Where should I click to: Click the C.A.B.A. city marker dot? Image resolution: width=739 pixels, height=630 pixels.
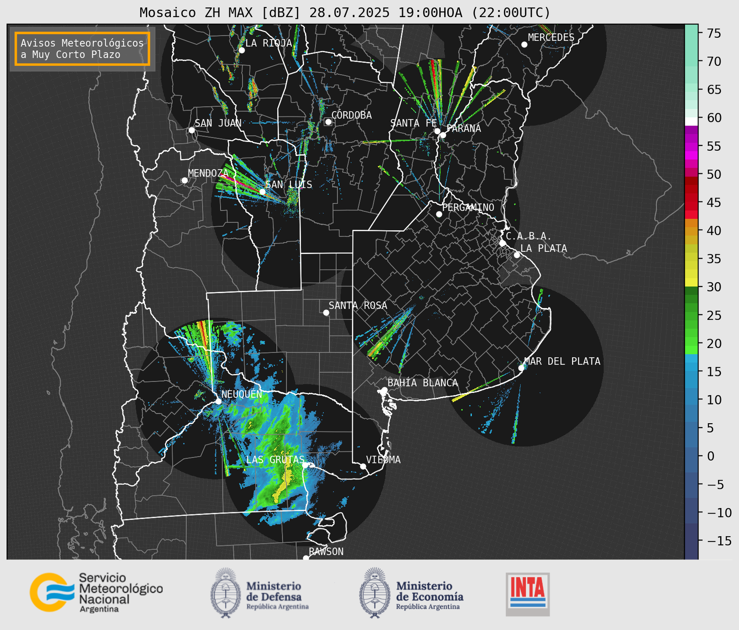[502, 243]
